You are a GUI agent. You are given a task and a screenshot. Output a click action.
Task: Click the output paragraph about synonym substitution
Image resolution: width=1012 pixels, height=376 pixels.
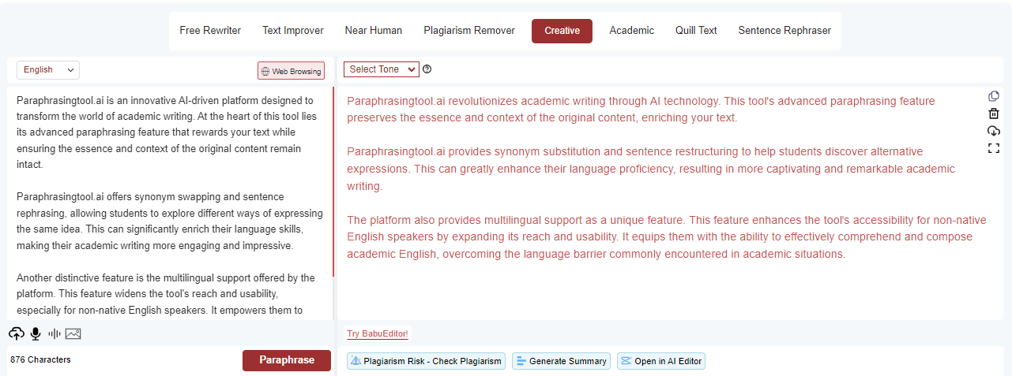coord(651,169)
